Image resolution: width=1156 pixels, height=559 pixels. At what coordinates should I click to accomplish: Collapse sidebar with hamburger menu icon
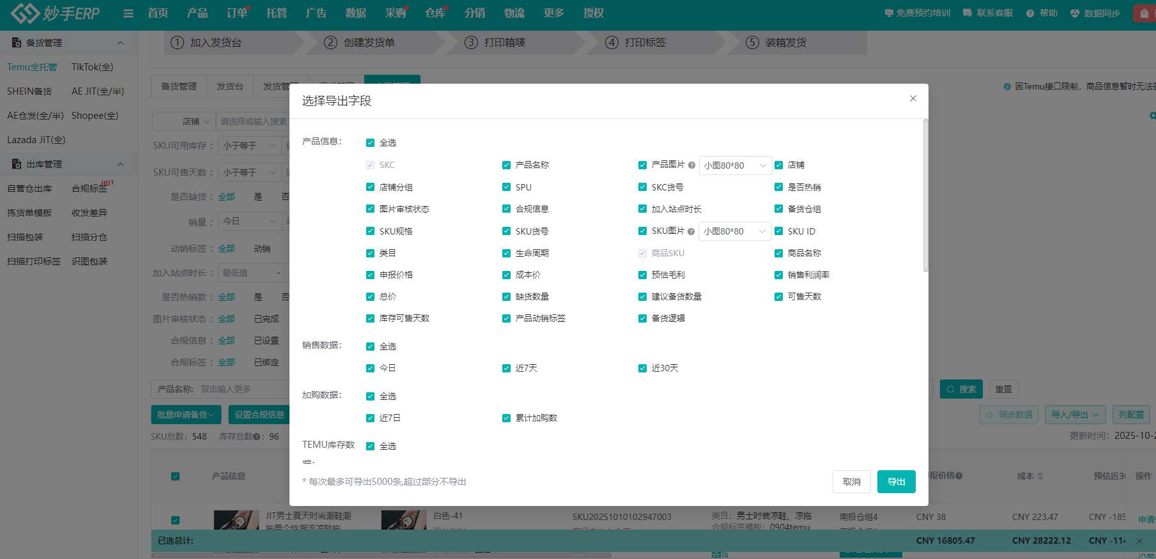pos(128,13)
